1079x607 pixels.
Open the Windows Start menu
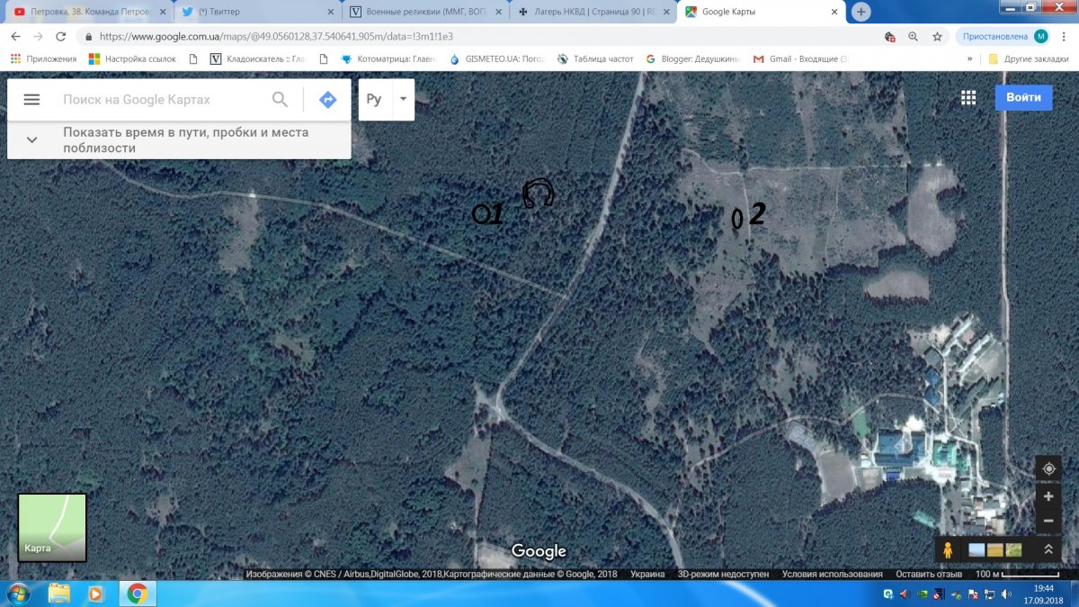pyautogui.click(x=18, y=594)
